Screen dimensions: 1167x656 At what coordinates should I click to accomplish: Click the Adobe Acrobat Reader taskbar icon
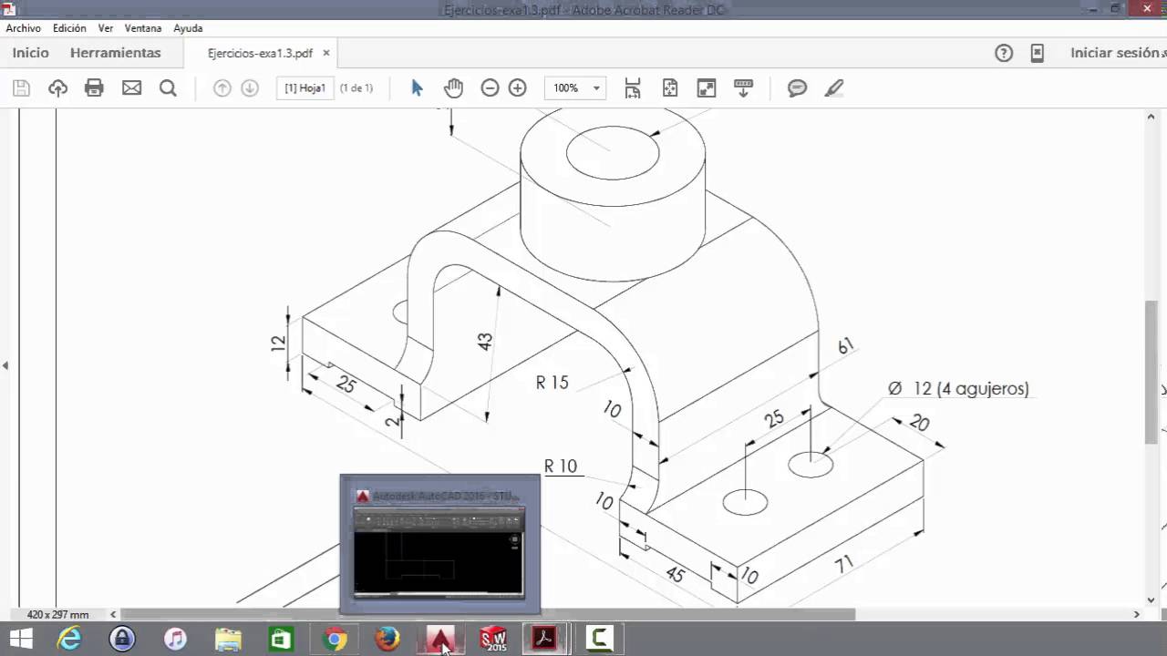coord(545,639)
